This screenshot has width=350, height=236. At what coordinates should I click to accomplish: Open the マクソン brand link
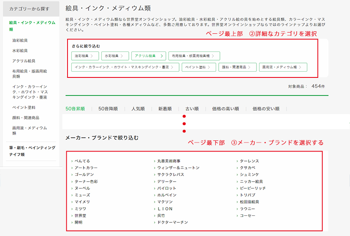(165, 202)
